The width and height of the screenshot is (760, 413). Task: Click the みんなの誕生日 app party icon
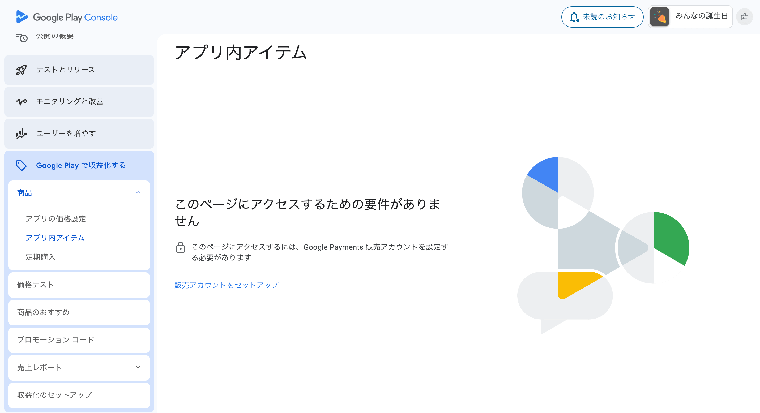point(659,17)
